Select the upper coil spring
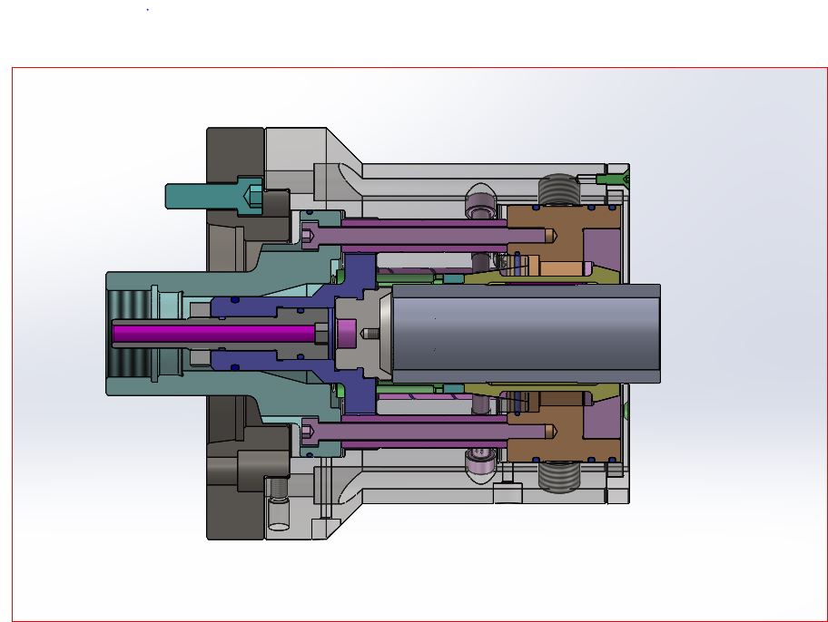This screenshot has height=622, width=828. tap(558, 190)
